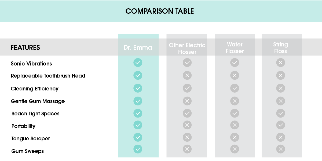The width and height of the screenshot is (322, 161).
Task: Select the Water Flosser column header
Action: (235, 48)
